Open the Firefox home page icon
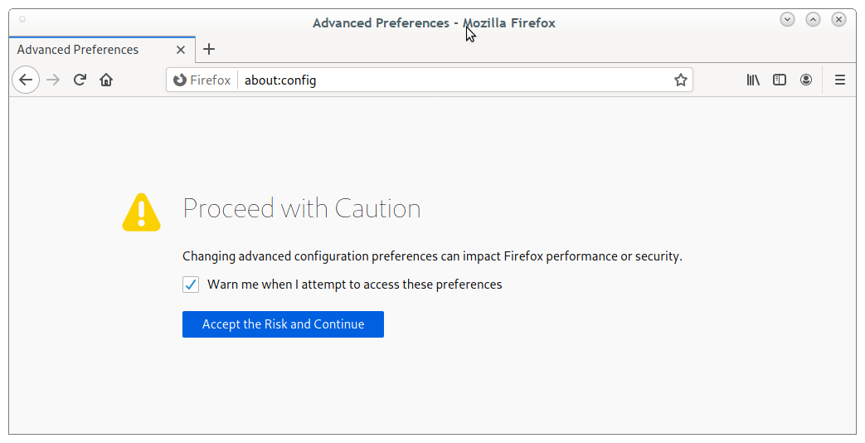 pos(106,80)
